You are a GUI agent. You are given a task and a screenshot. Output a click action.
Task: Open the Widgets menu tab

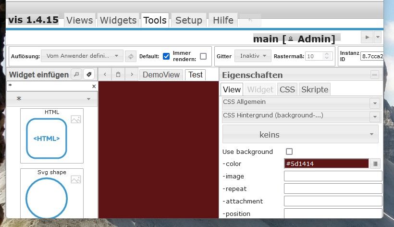point(118,20)
